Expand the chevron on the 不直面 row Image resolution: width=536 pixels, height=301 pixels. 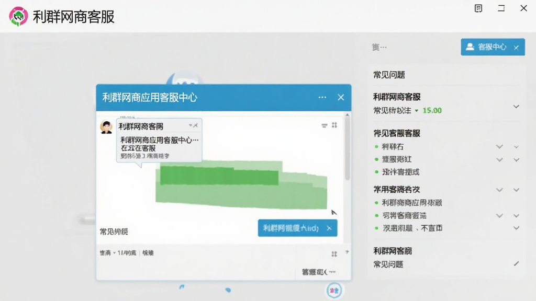coord(516,228)
